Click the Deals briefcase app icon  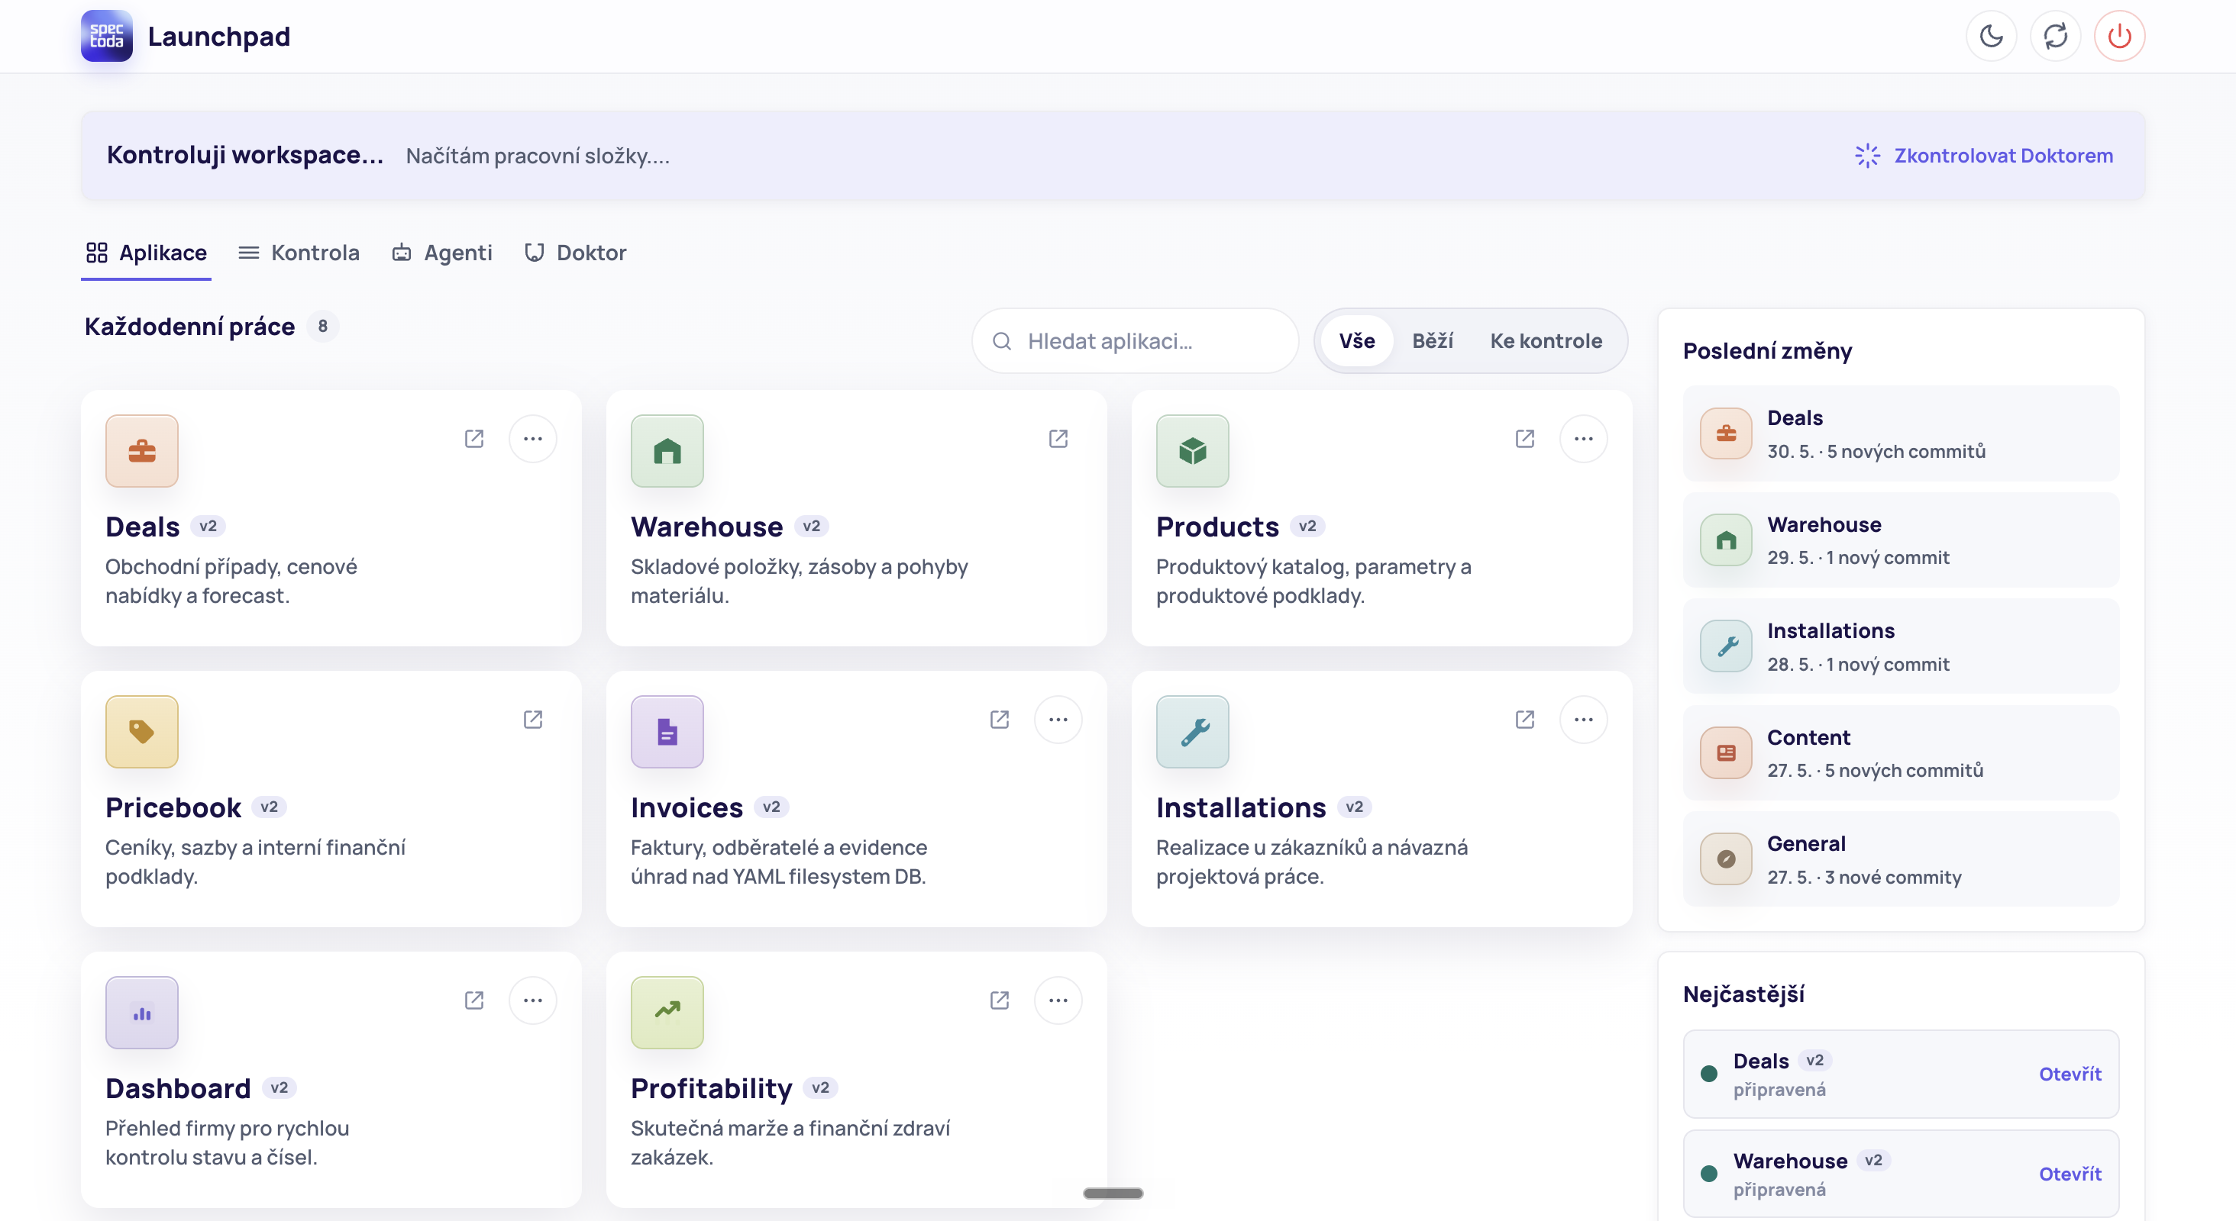(142, 451)
